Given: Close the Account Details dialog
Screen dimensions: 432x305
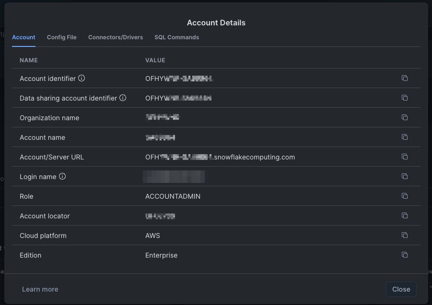Looking at the screenshot, I should 401,289.
